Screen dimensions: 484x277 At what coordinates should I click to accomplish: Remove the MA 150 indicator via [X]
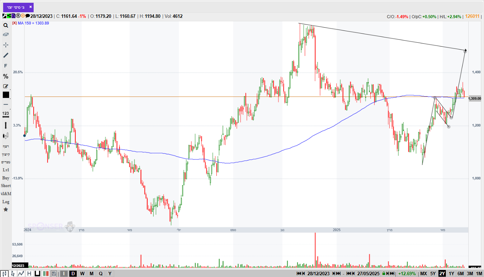pyautogui.click(x=14, y=23)
